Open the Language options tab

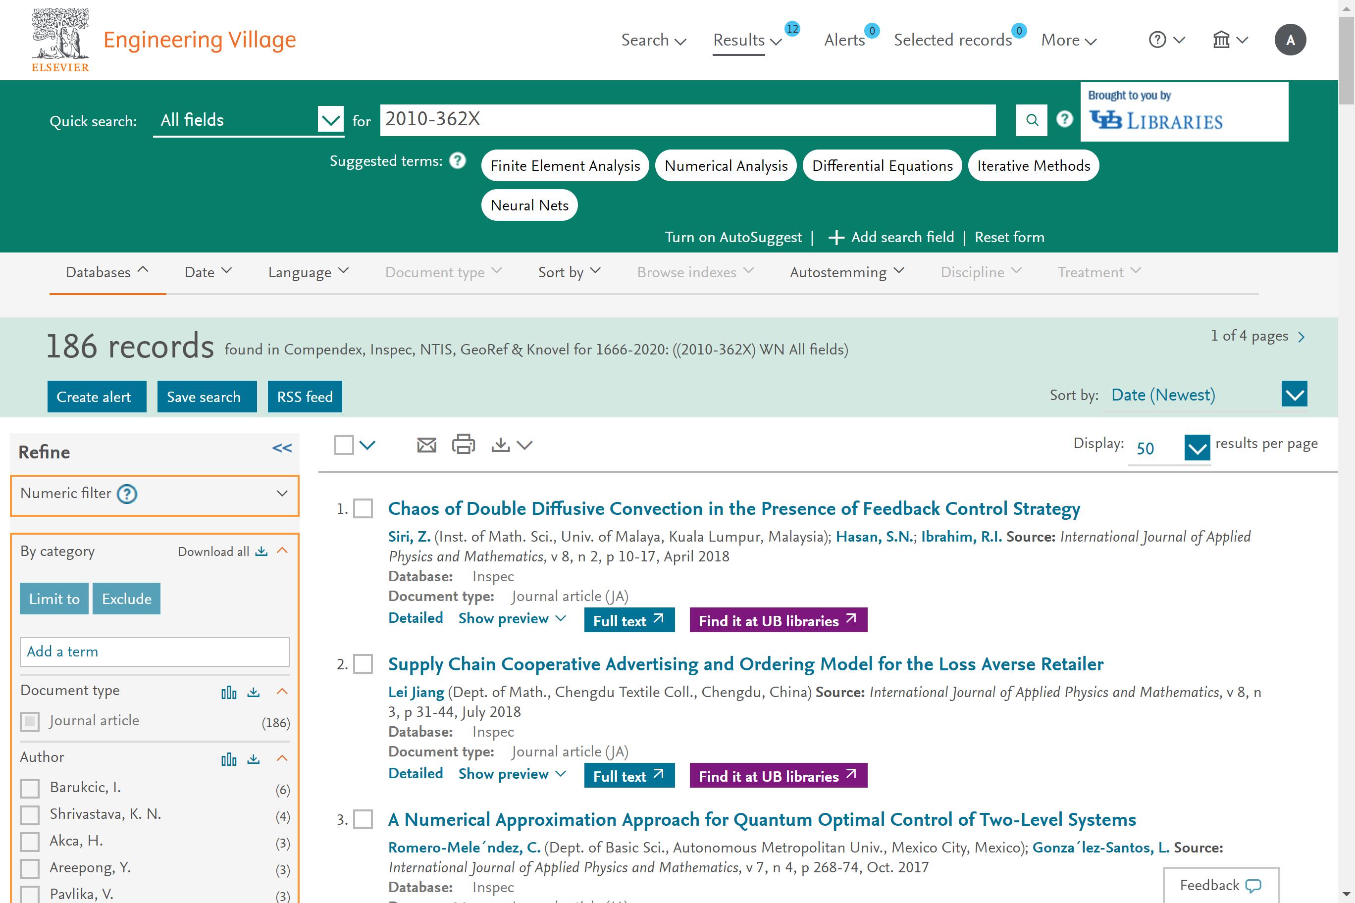(x=308, y=272)
